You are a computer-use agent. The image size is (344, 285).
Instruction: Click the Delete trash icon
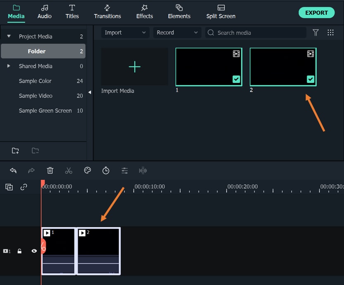50,170
